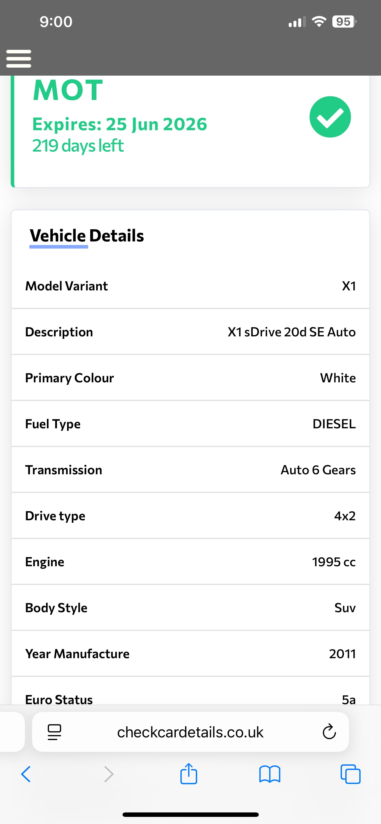The height and width of the screenshot is (824, 381).
Task: Tap the Transmission row
Action: click(x=190, y=470)
